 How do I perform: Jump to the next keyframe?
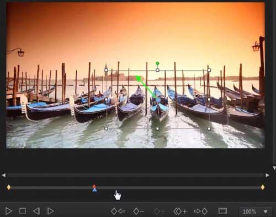coord(201,211)
